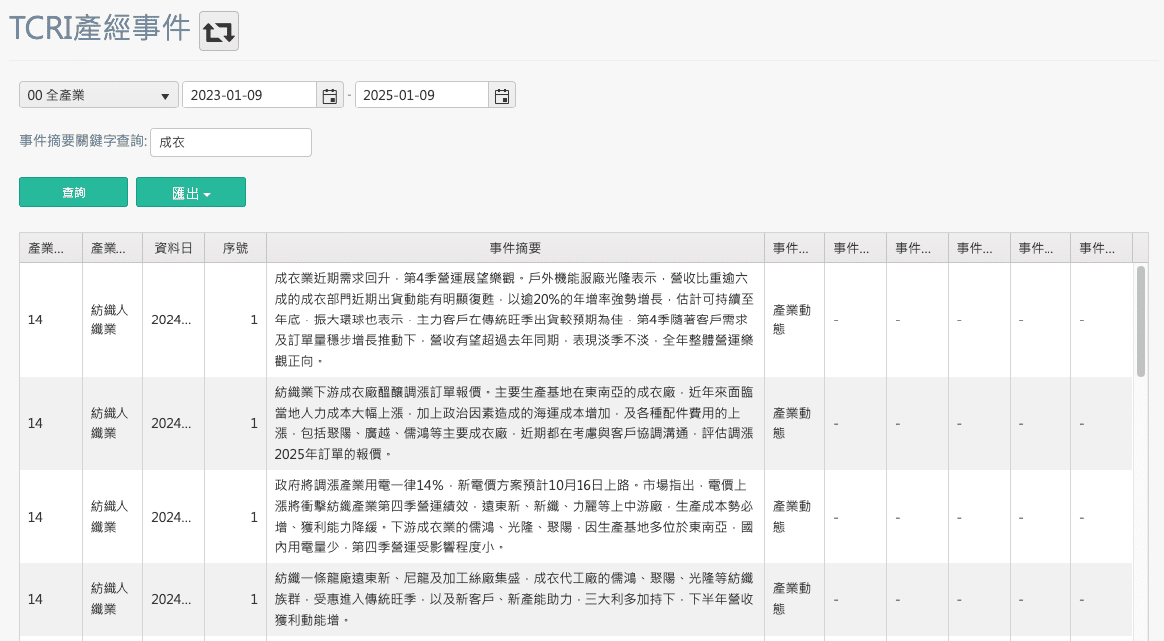Expand the 00 全產業 industry dropdown
This screenshot has height=641, width=1164.
99,95
